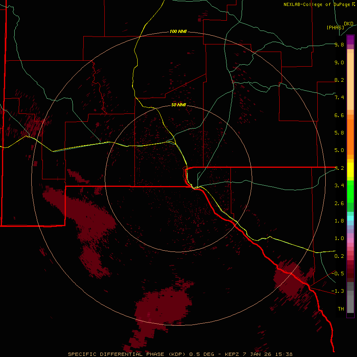Click the 2.6 value on the color scale
Viewport: 357px width, 357px height.
[x=339, y=203]
